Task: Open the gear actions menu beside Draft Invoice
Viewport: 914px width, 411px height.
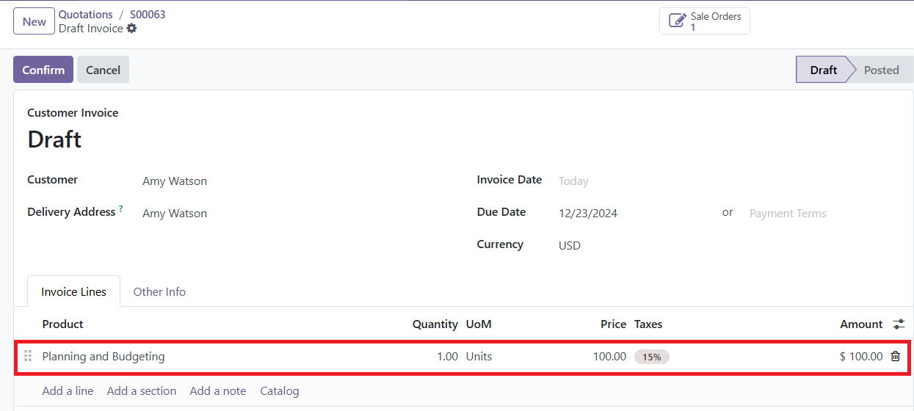Action: point(131,28)
